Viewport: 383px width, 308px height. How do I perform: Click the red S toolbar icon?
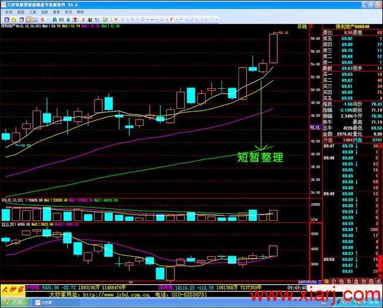coord(42,19)
